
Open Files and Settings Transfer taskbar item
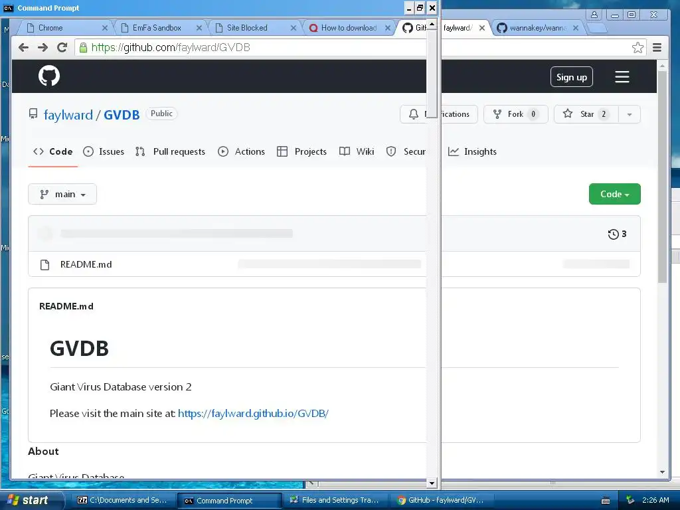tap(335, 500)
